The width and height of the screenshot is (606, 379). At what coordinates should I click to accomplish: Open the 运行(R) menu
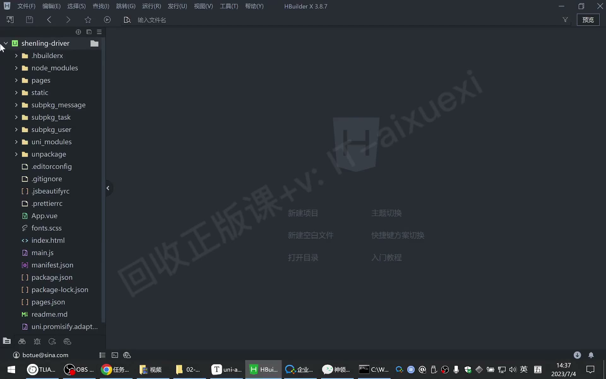(151, 6)
